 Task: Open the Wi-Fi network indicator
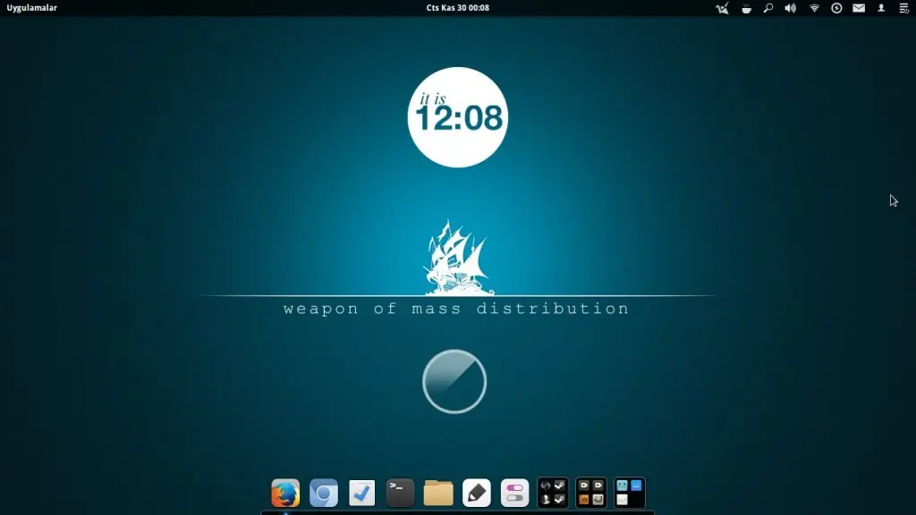[814, 8]
